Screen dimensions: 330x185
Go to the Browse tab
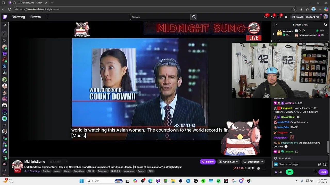(36, 17)
